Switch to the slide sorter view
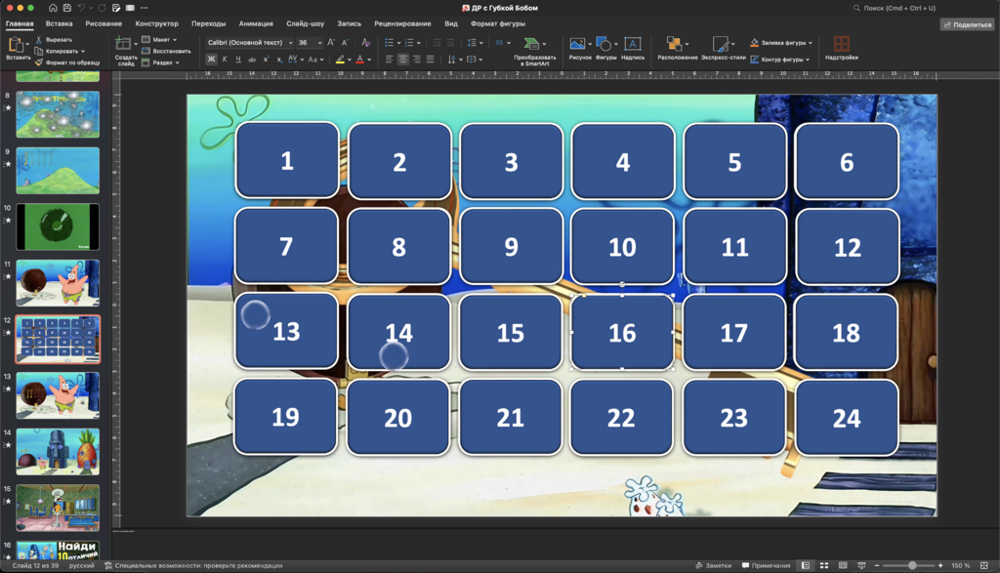This screenshot has width=1000, height=573. pos(824,565)
